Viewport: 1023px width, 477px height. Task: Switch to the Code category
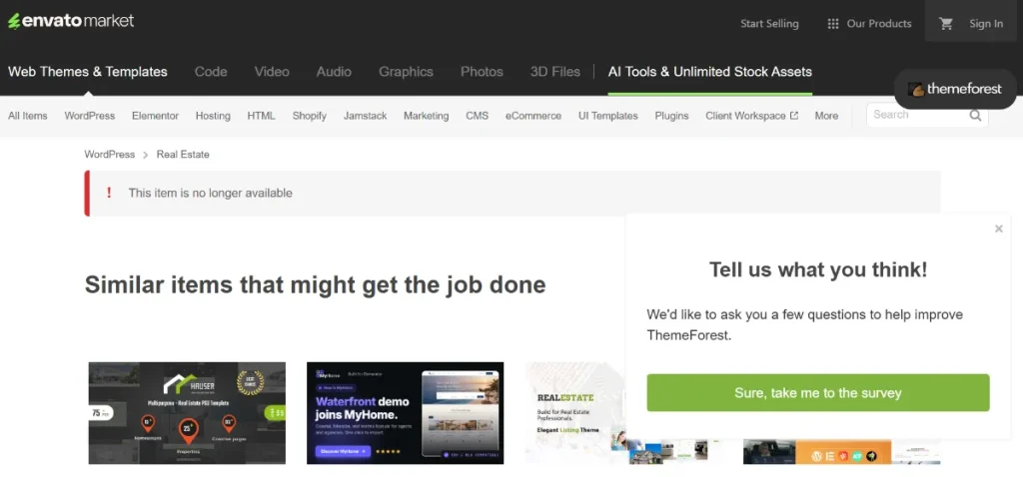211,72
